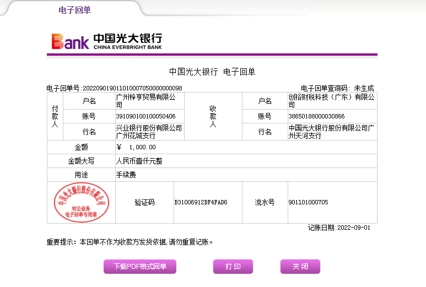Viewport: 426px width, 287px height.
Task: Click the 流水号 label cell
Action: [x=265, y=202]
